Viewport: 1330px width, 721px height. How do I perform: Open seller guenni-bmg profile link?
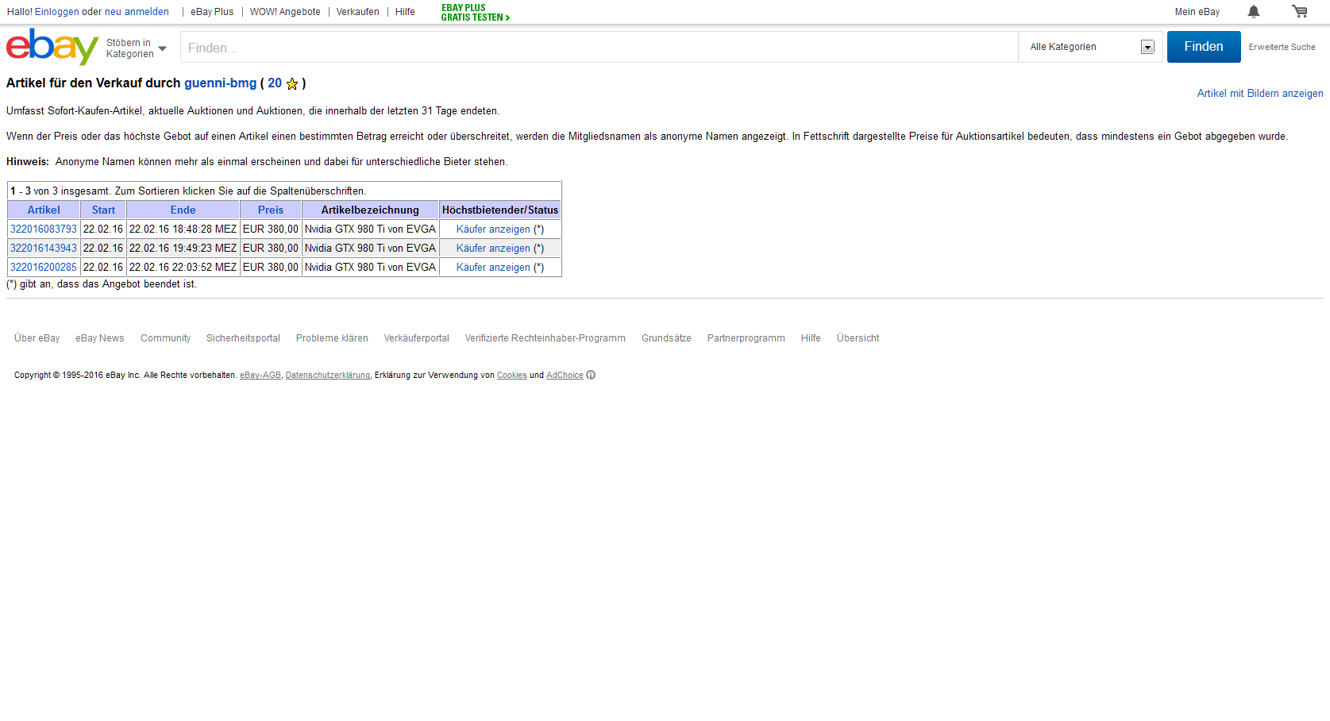pyautogui.click(x=221, y=83)
